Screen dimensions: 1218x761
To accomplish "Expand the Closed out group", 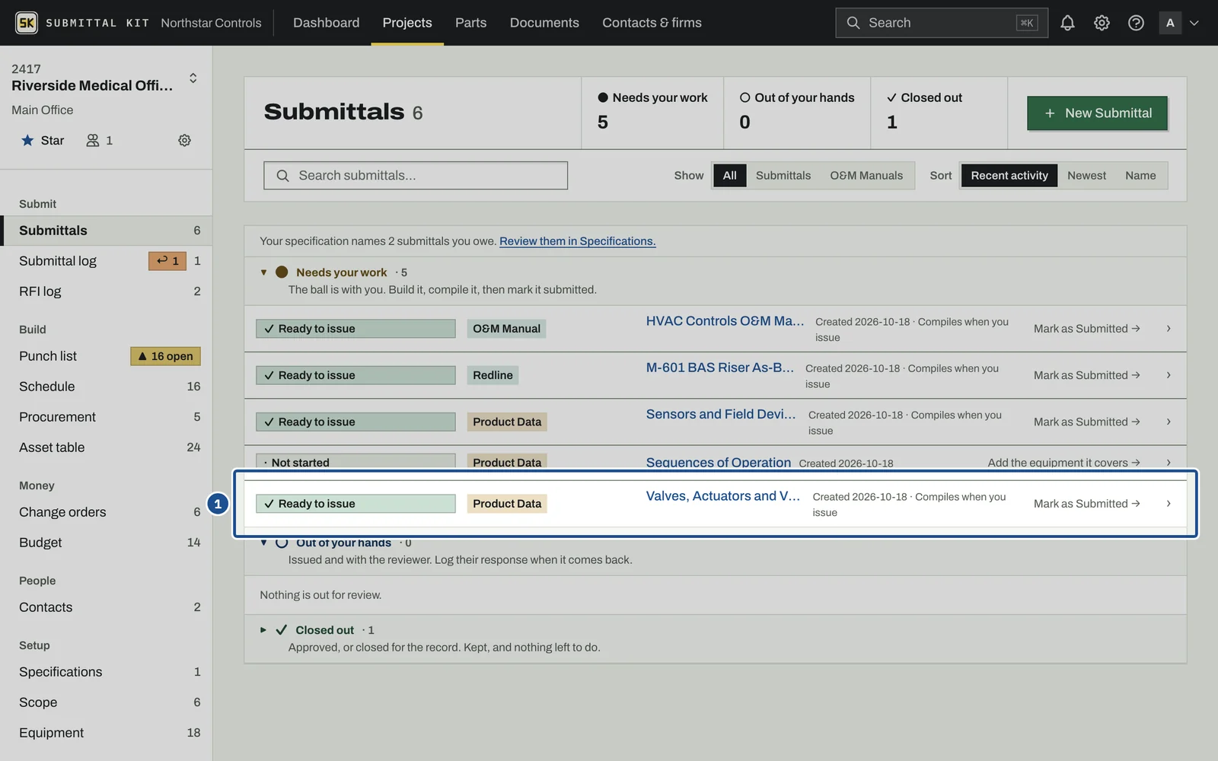I will tap(263, 630).
